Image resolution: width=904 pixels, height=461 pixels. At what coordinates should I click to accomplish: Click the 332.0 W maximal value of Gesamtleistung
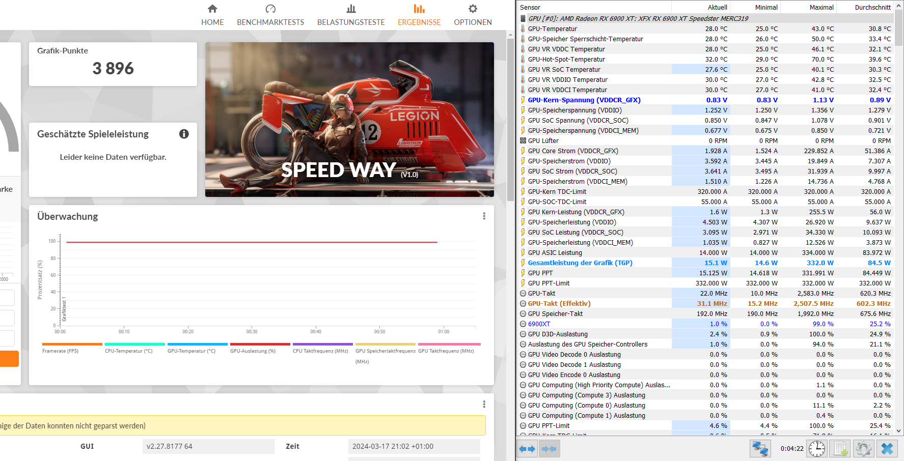click(x=820, y=263)
